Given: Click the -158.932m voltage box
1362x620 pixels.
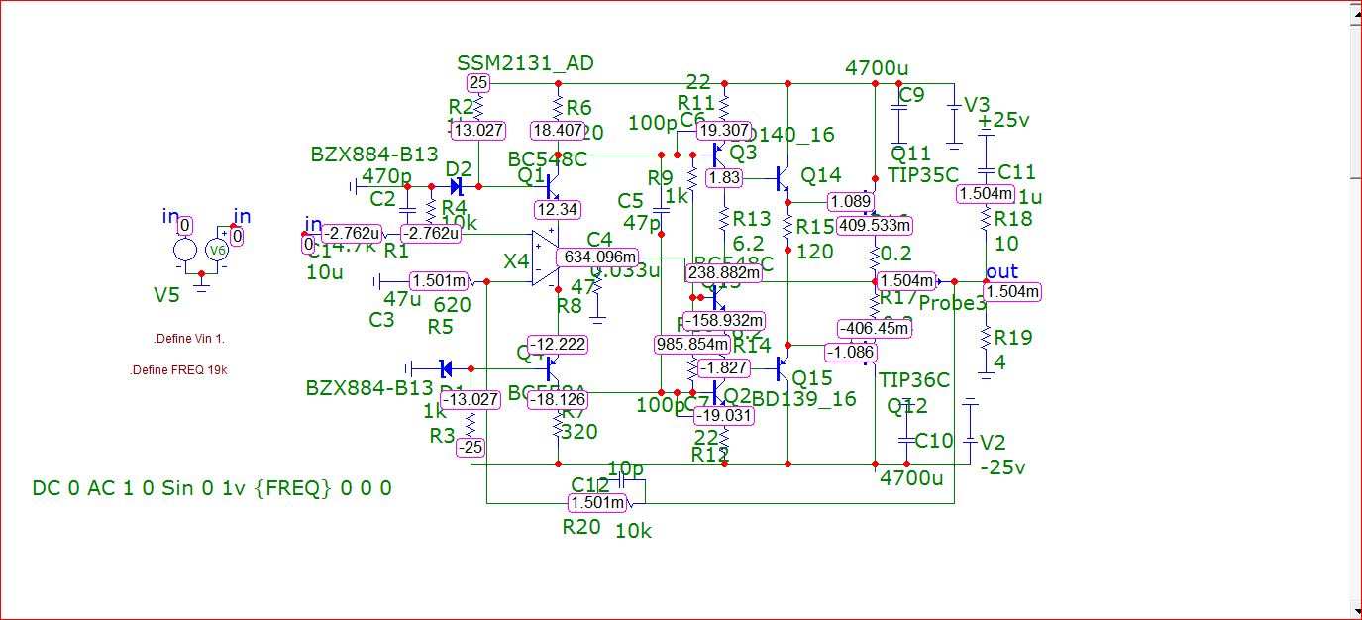Looking at the screenshot, I should click(x=724, y=321).
